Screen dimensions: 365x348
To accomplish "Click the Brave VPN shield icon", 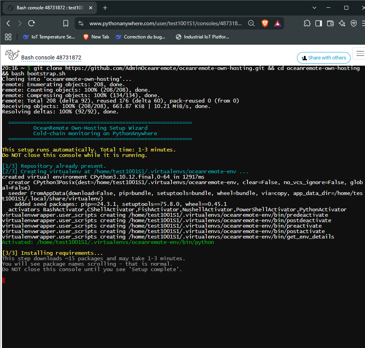I will click(x=354, y=23).
